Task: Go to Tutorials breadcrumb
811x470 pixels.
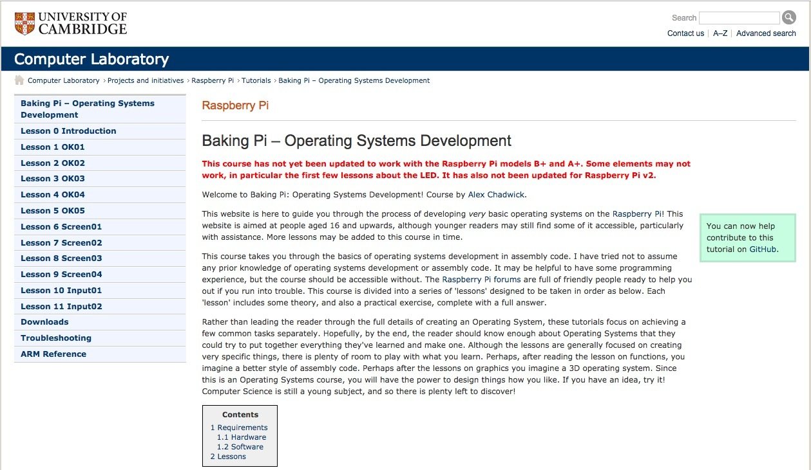Action: (x=256, y=80)
